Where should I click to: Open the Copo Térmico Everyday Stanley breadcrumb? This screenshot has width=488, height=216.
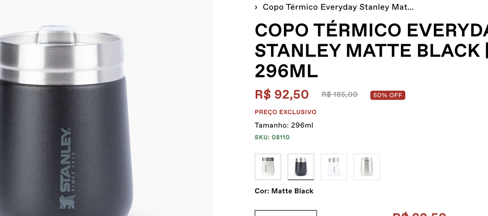point(338,7)
